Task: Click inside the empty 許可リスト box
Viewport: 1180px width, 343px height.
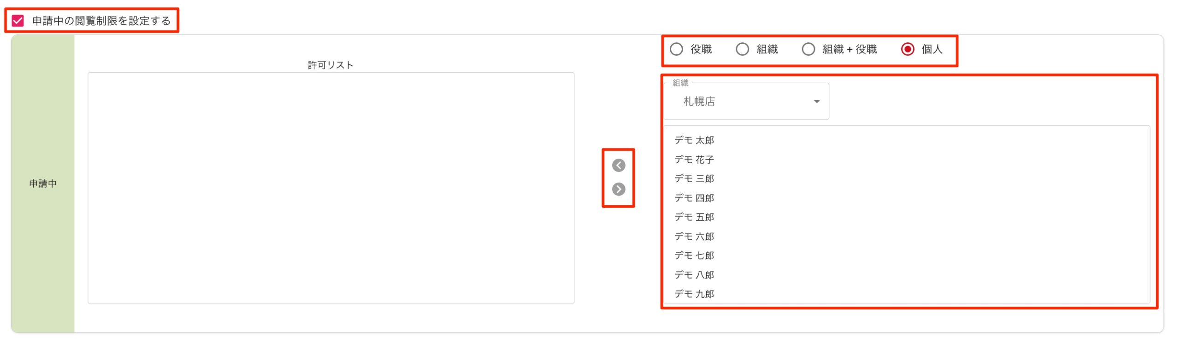Action: (330, 188)
